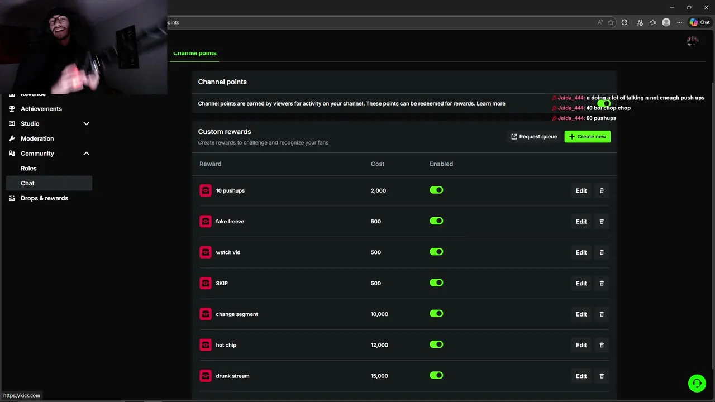715x402 pixels.
Task: Select the Channel points tab
Action: 195,53
